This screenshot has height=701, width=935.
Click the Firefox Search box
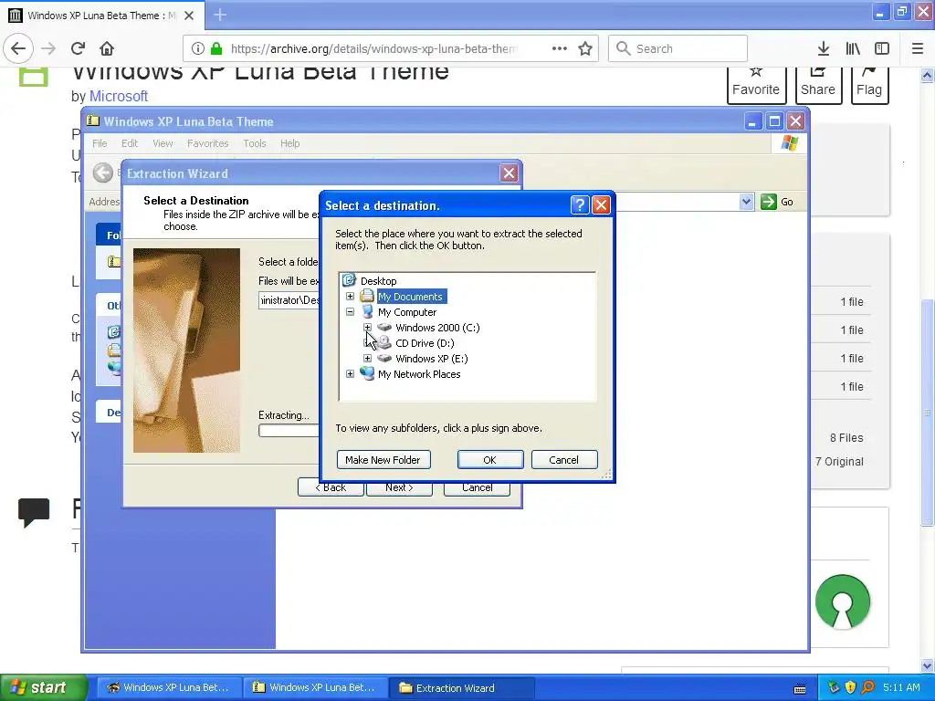pyautogui.click(x=678, y=49)
